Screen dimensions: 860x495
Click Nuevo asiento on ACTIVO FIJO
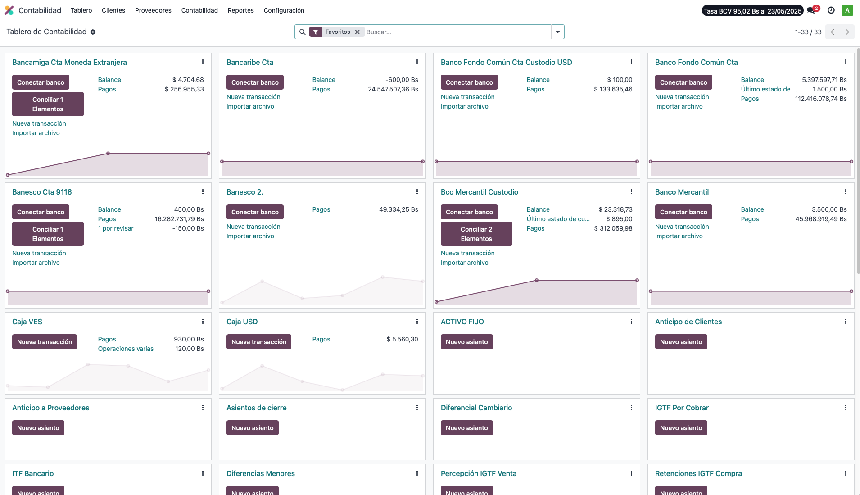coord(467,342)
